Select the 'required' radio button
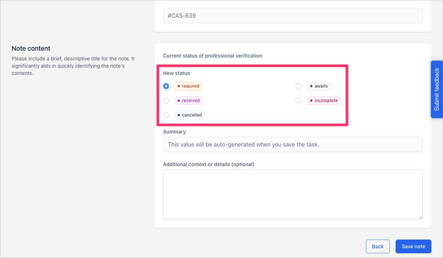The width and height of the screenshot is (443, 258). coord(166,86)
